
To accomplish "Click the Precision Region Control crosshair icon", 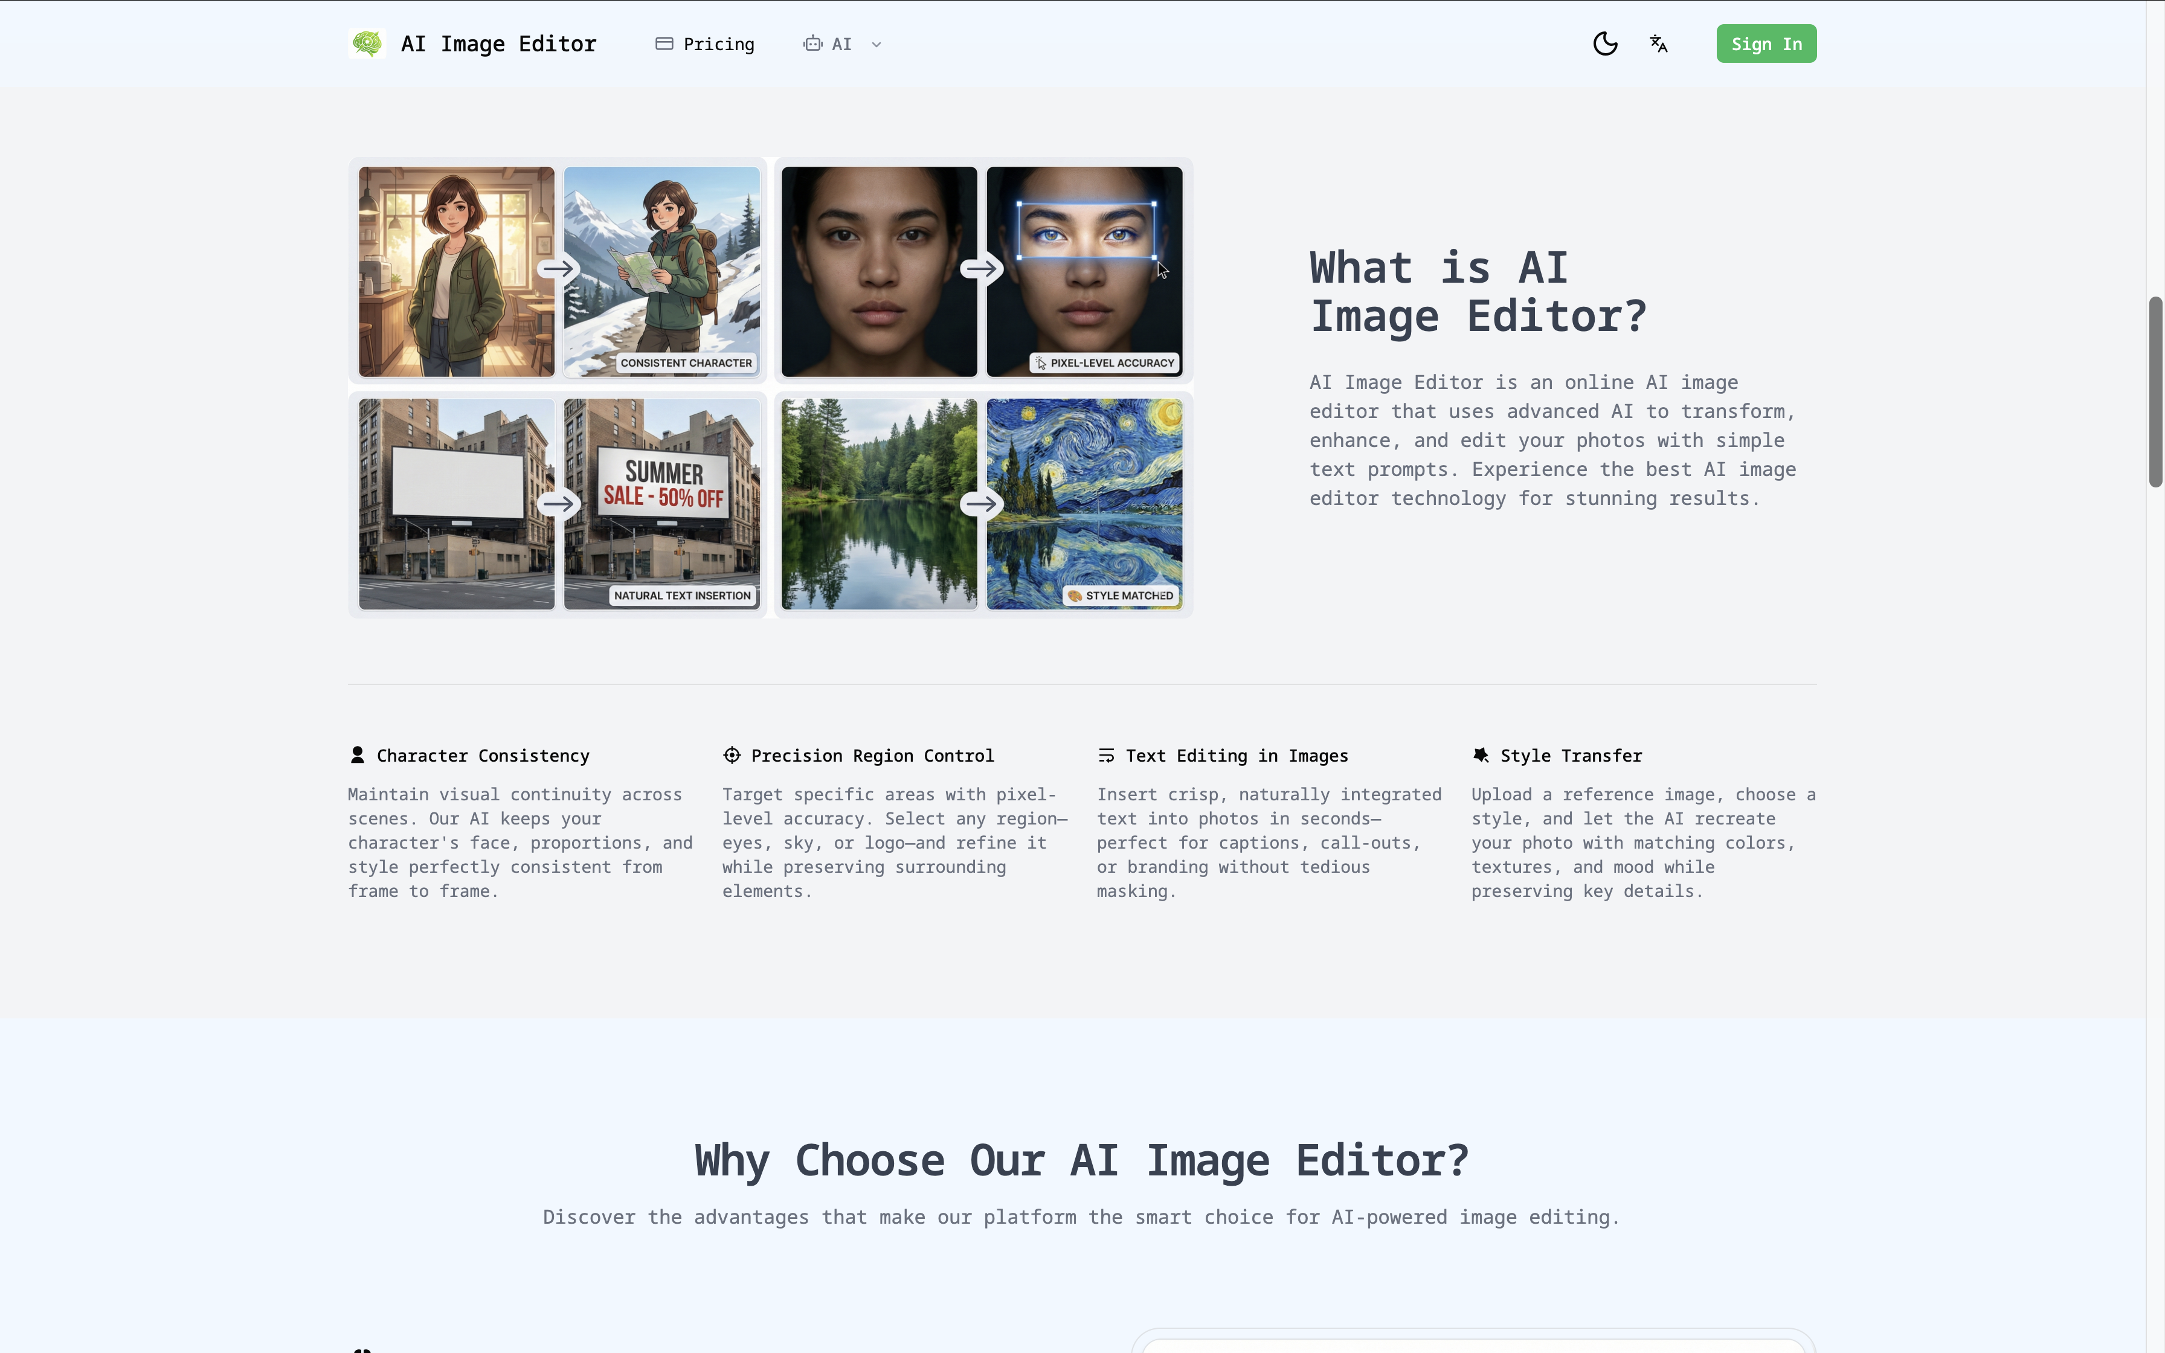I will pos(732,754).
